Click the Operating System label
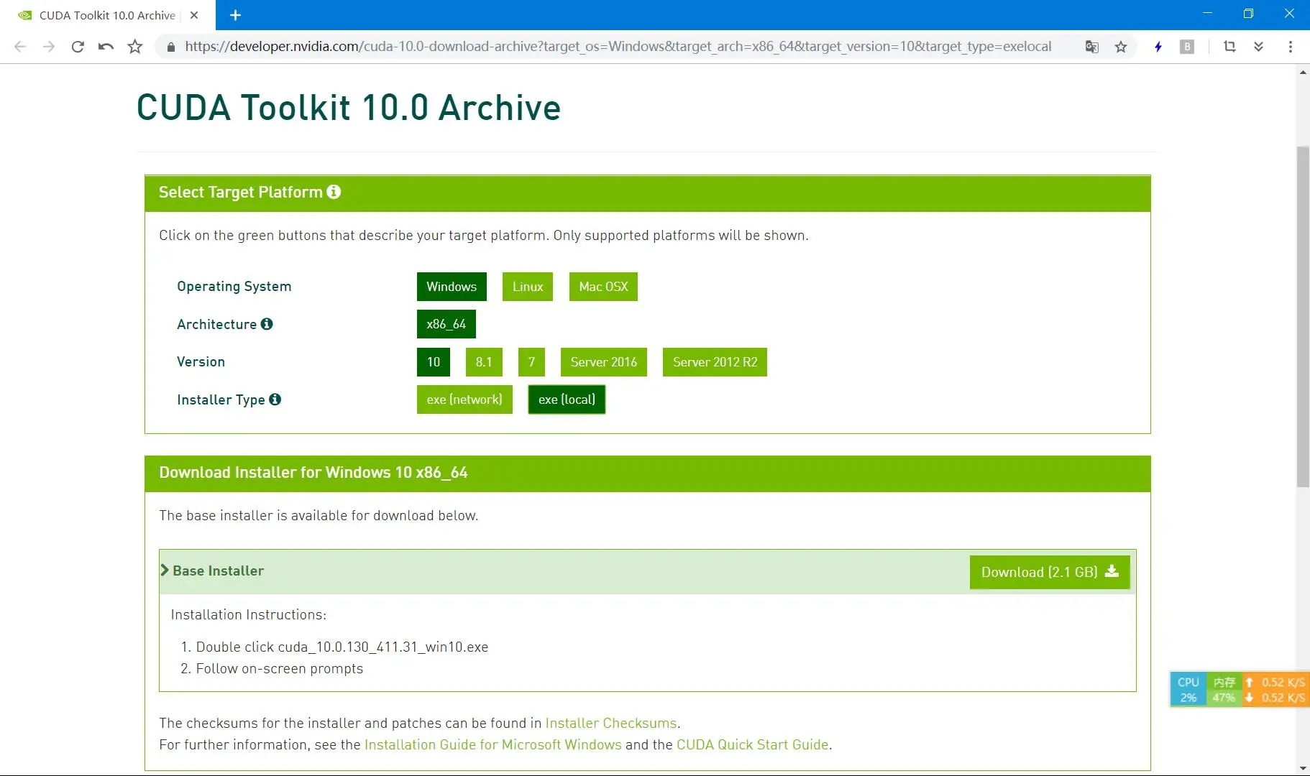This screenshot has width=1310, height=776. tap(234, 287)
